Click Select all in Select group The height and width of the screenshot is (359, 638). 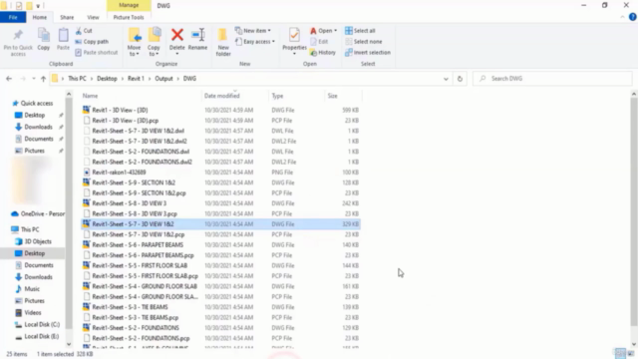point(360,31)
